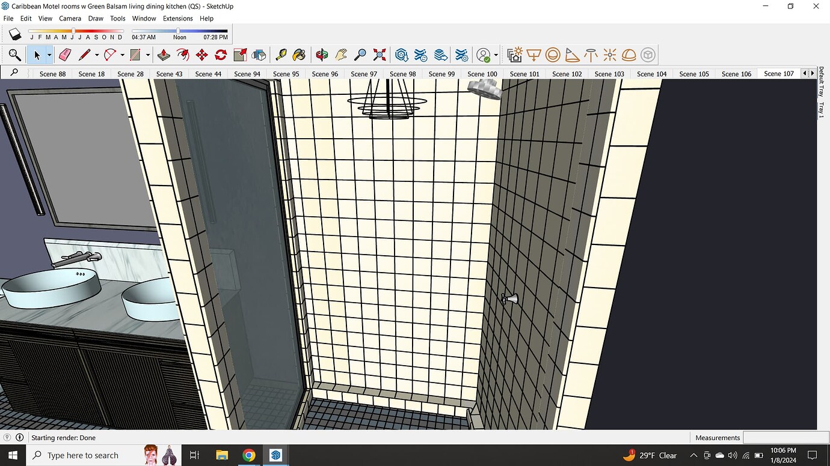The width and height of the screenshot is (830, 466).
Task: Click the scene tabs right scroll arrow
Action: [813, 73]
